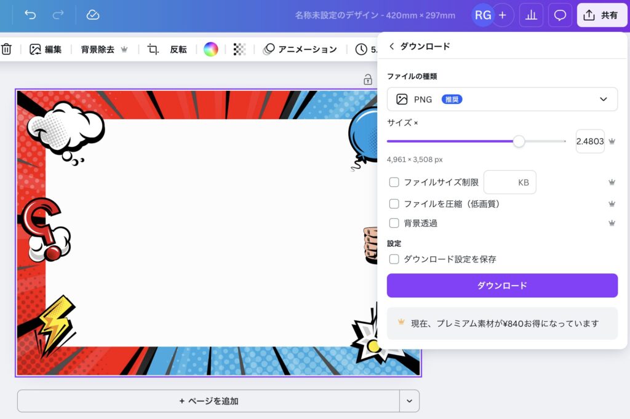Click the transparency checkerboard icon
Screen dimensions: 630x419
click(x=239, y=49)
